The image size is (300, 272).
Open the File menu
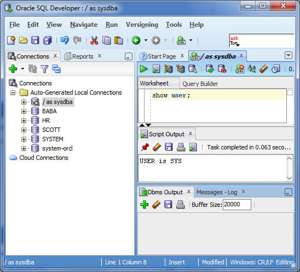click(x=15, y=25)
